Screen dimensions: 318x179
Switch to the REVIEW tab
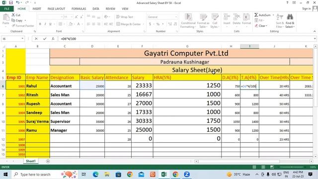tap(110, 9)
